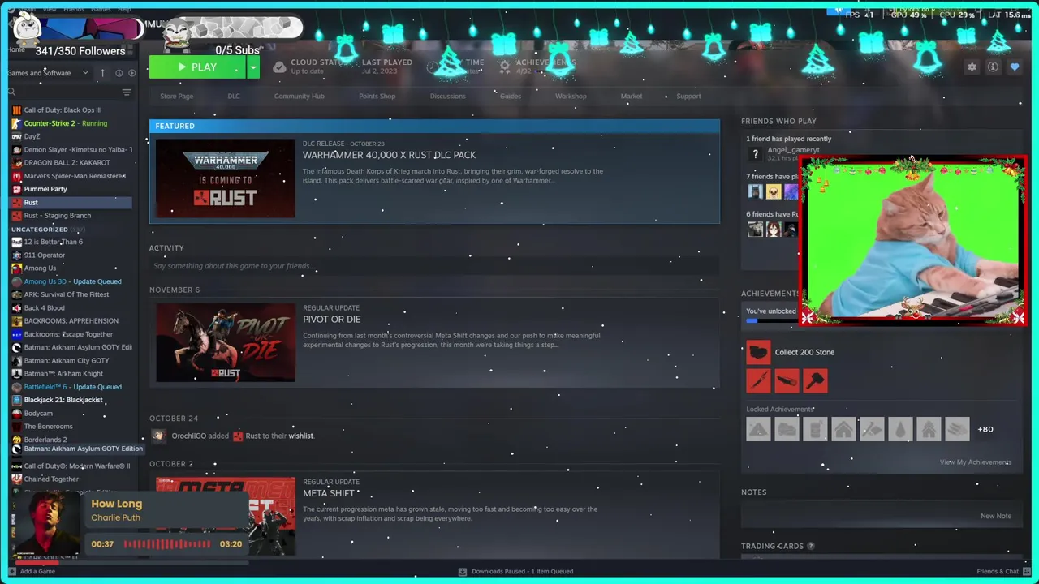Image resolution: width=1039 pixels, height=584 pixels.
Task: Click the Among Us 3D game icon
Action: point(16,281)
